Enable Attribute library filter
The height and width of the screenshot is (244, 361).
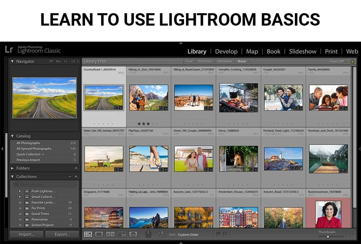point(205,61)
